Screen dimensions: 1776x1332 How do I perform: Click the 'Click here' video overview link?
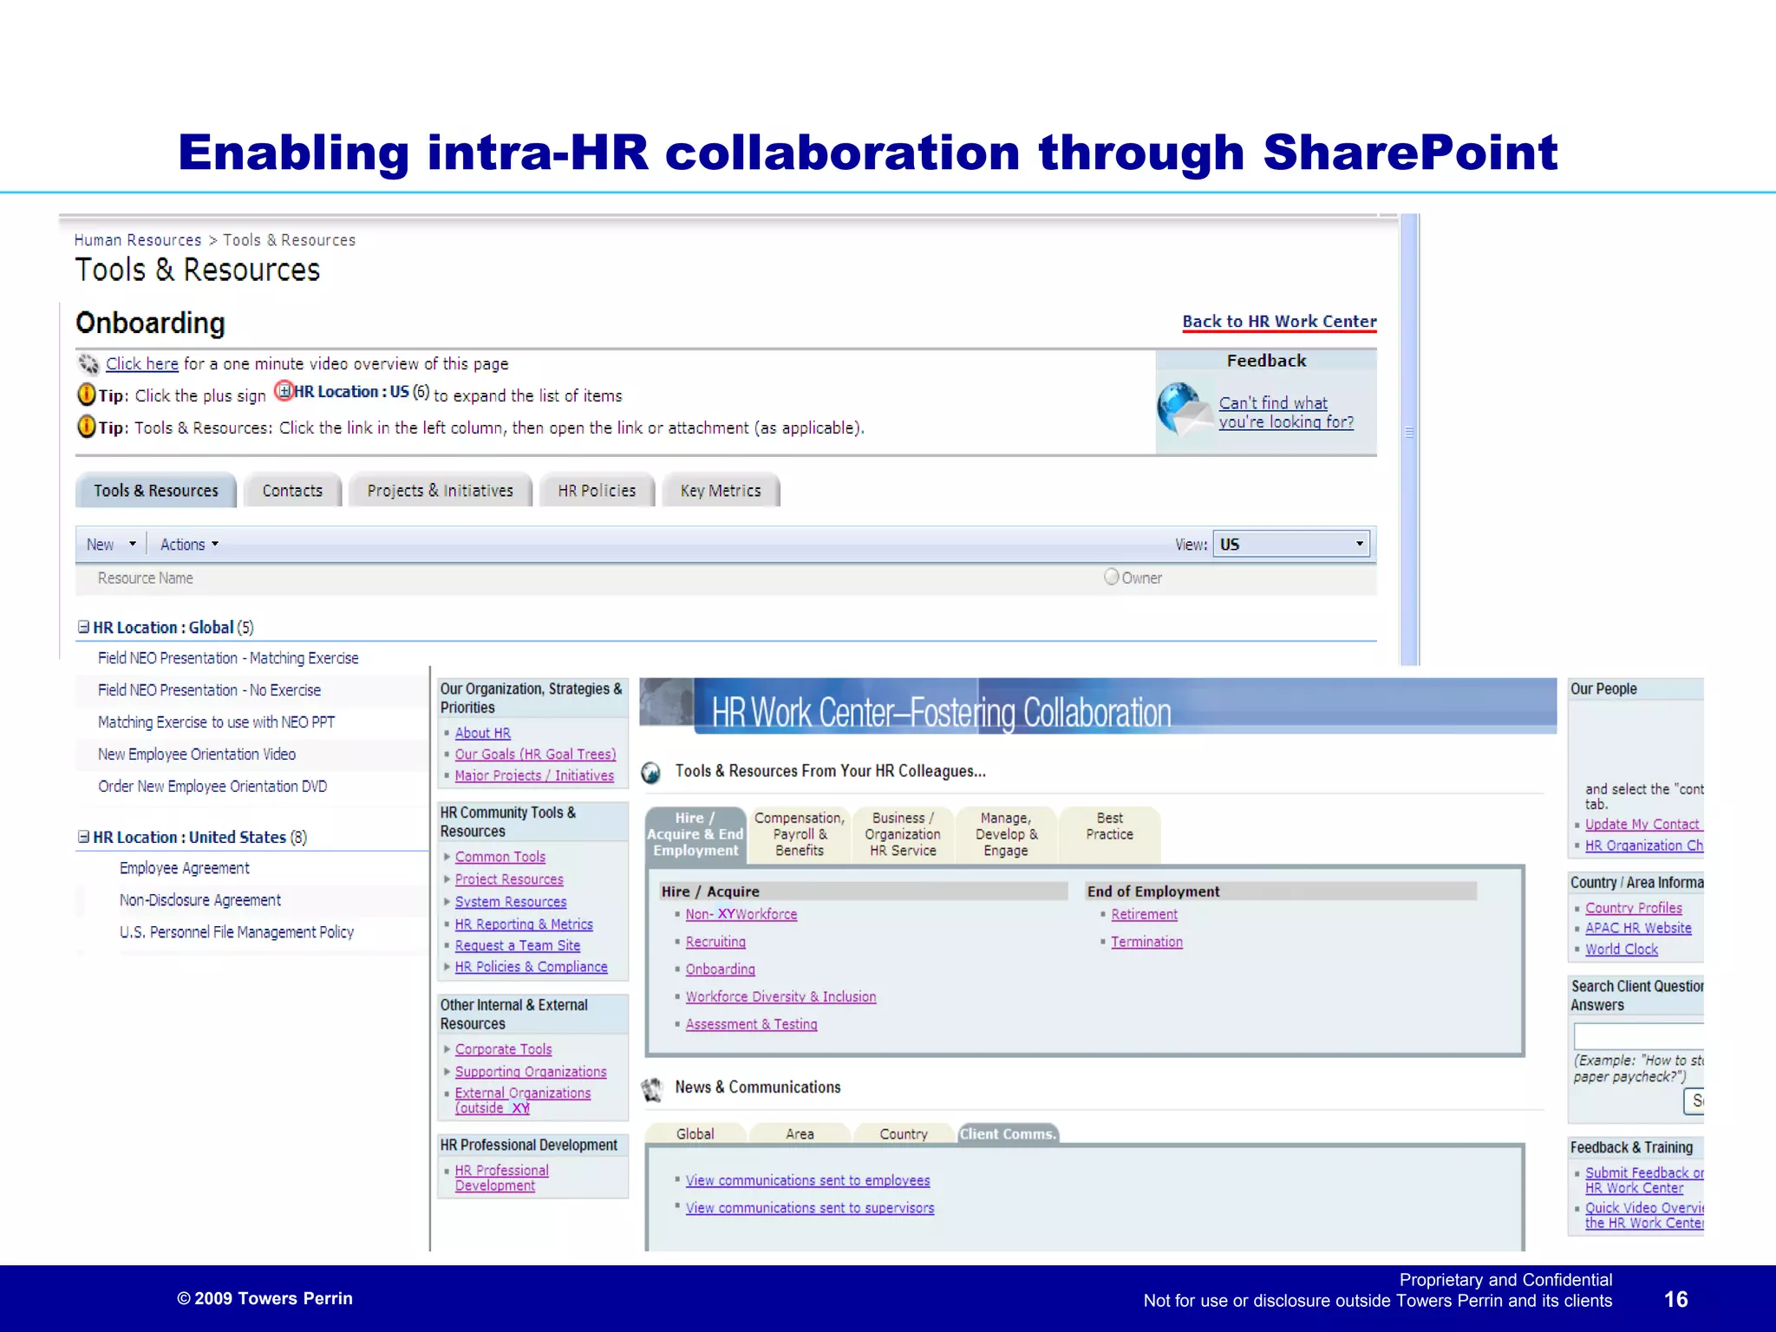click(x=142, y=364)
